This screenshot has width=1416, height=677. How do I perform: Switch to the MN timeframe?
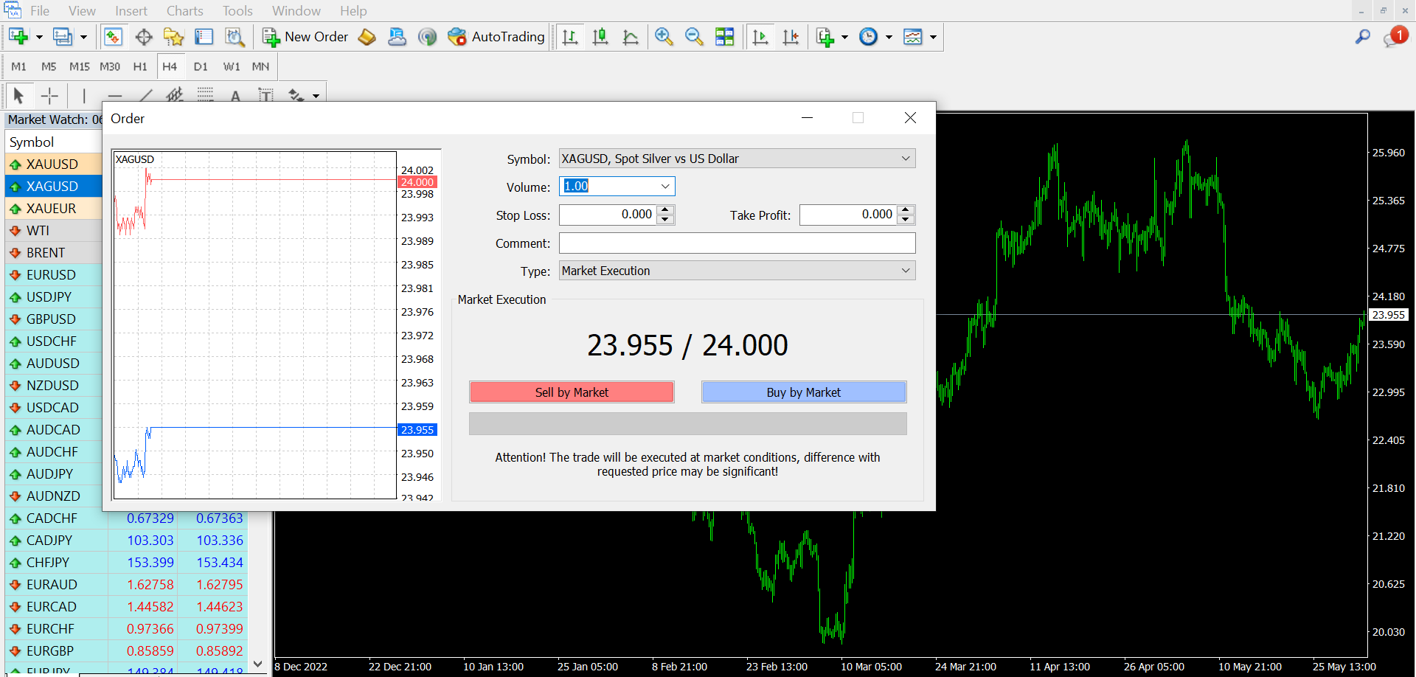tap(260, 66)
